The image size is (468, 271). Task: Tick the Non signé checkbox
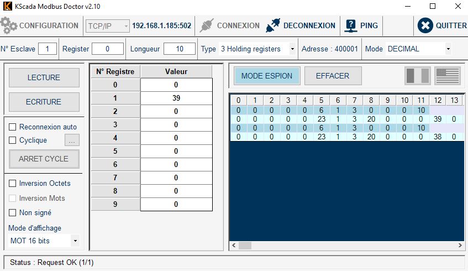pyautogui.click(x=13, y=213)
